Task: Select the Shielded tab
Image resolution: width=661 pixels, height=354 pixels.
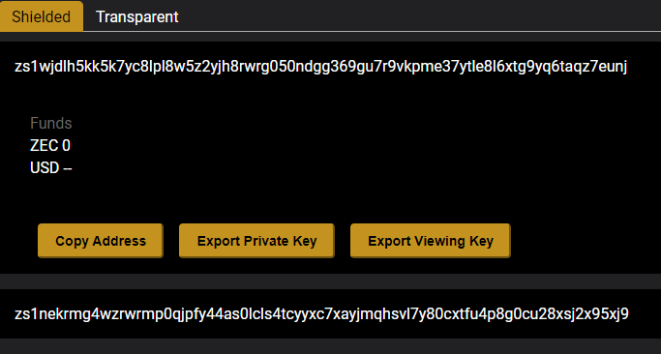Action: pyautogui.click(x=42, y=16)
